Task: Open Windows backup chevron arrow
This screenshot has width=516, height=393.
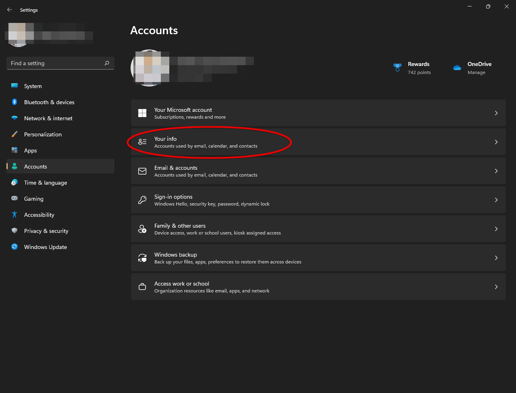Action: coord(496,258)
